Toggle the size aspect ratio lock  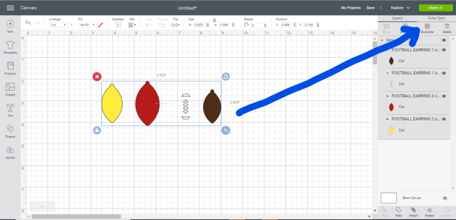pos(214,20)
